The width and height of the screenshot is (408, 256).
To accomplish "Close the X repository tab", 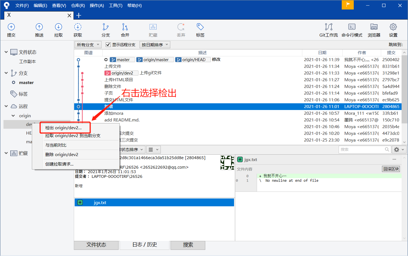I will coord(69,16).
